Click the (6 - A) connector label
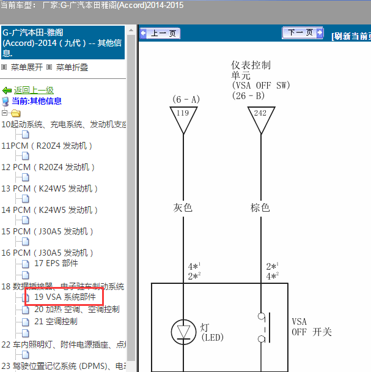 click(x=186, y=99)
